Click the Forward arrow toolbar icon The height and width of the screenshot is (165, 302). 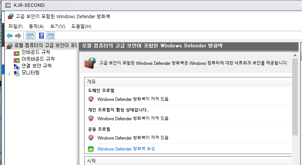tap(18, 36)
